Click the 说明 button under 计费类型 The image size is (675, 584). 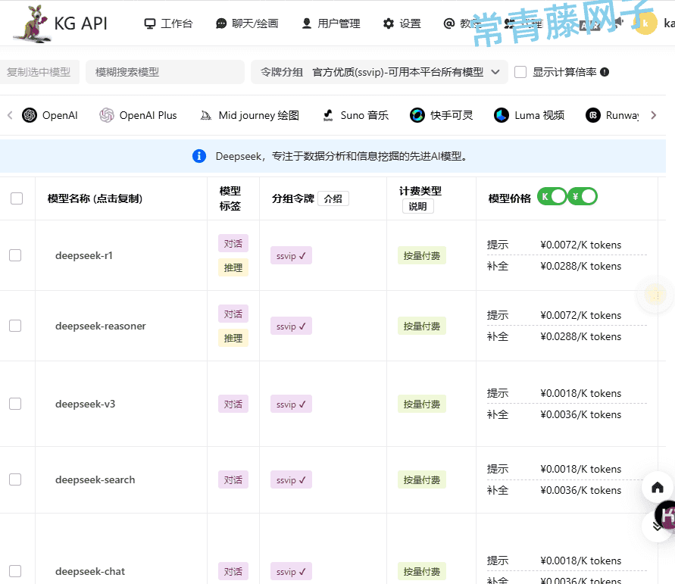[417, 206]
